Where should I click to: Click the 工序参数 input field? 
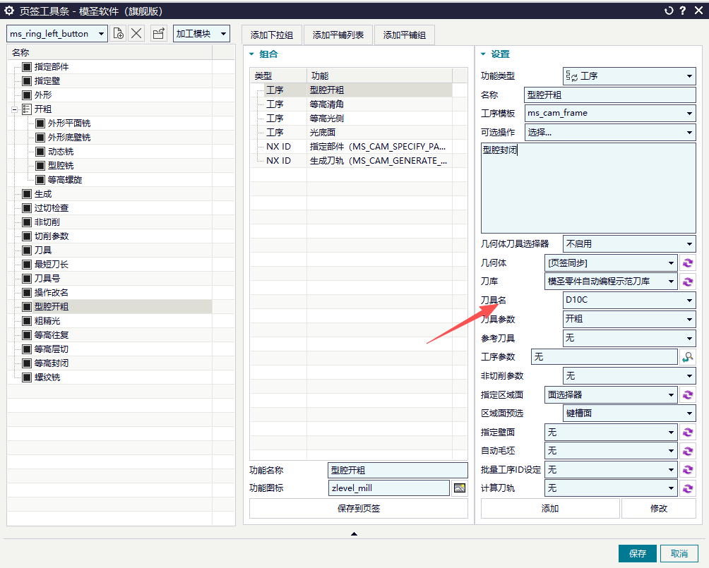click(x=604, y=357)
